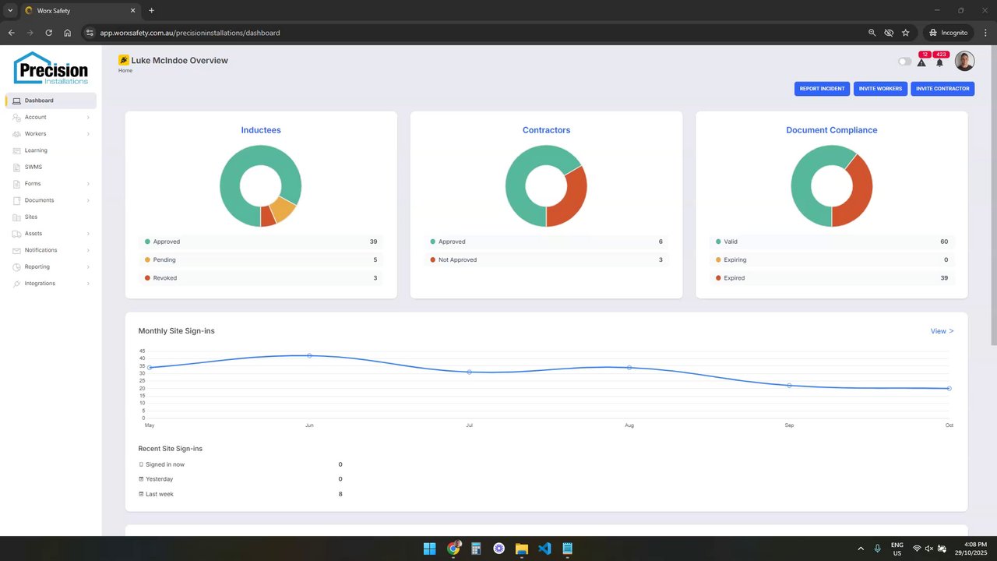Open the Learning menu item
The width and height of the screenshot is (997, 561).
51,150
